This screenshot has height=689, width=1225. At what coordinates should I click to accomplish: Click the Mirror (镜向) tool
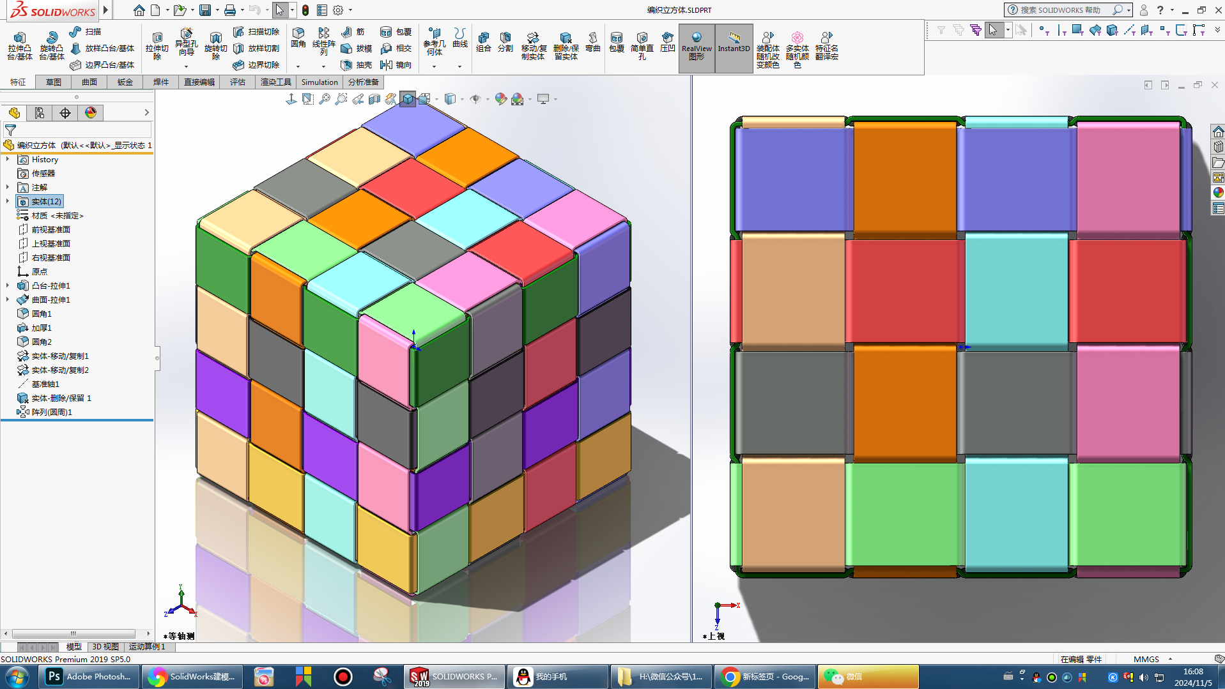(x=396, y=65)
